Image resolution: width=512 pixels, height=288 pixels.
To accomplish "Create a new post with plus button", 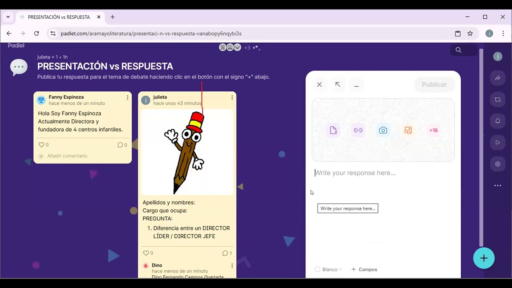I will (484, 258).
